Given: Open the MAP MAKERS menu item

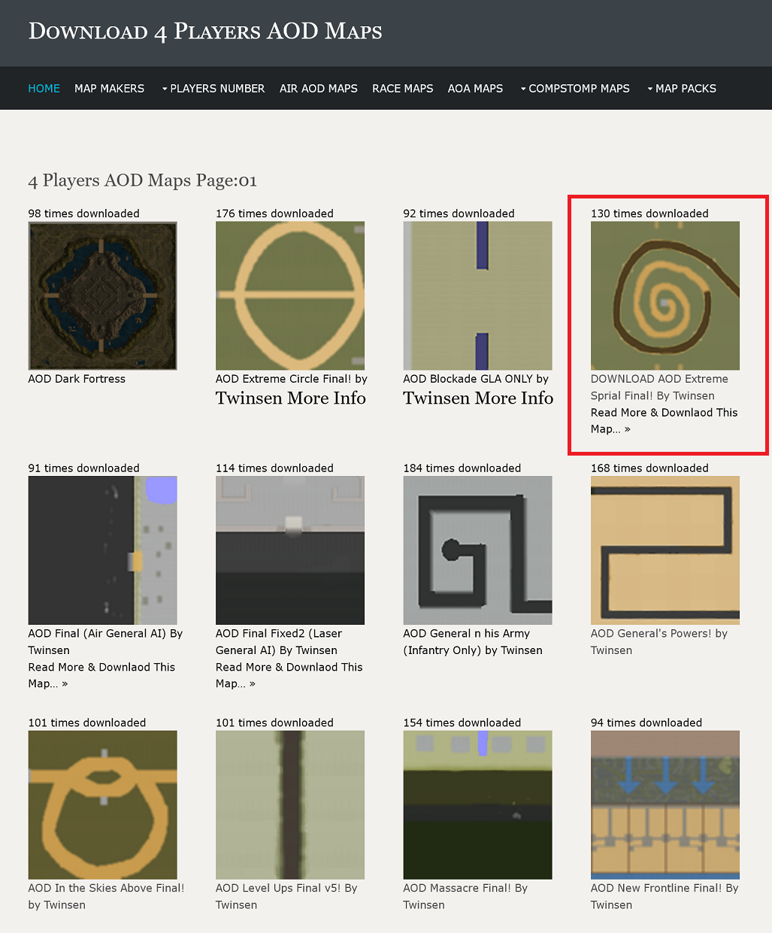Looking at the screenshot, I should pos(109,89).
